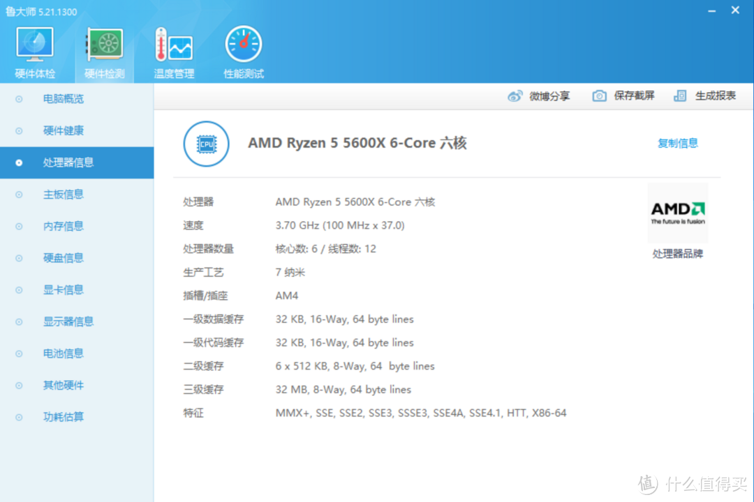Show 硬盘信息 disk info
754x502 pixels.
(x=64, y=258)
